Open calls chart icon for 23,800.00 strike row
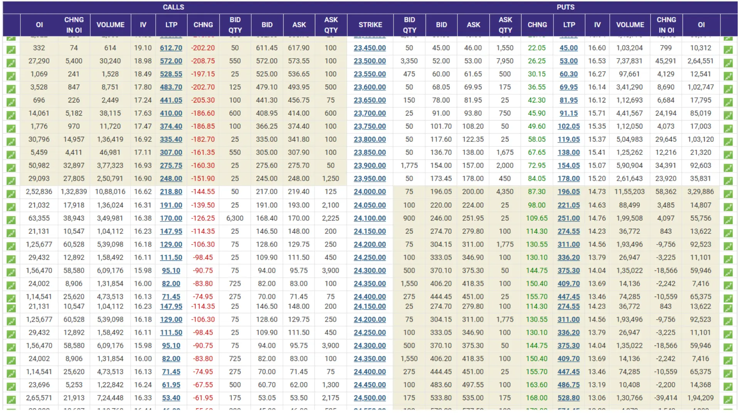Screen dimensions: 740x416 pyautogui.click(x=11, y=141)
